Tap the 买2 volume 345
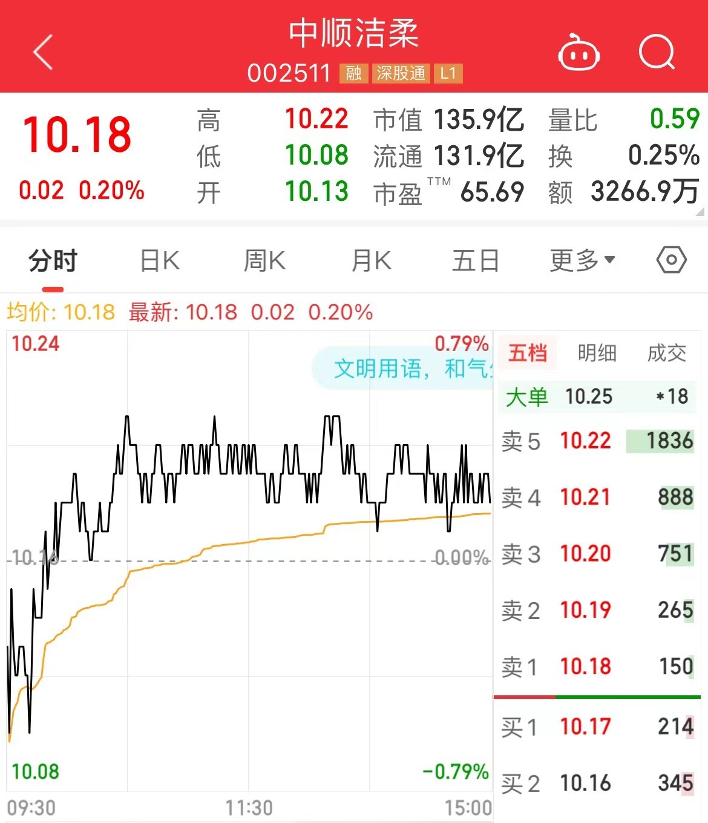708x823 pixels. point(675,783)
